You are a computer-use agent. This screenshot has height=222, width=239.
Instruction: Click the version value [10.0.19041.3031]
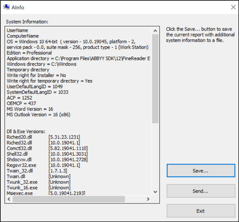coord(68,154)
